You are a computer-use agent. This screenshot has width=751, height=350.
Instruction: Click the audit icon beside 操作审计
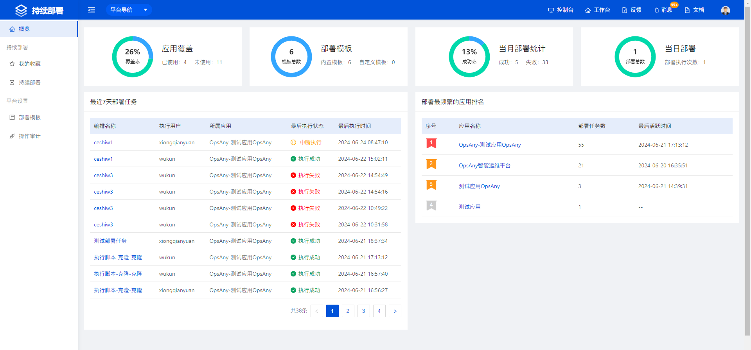click(12, 136)
